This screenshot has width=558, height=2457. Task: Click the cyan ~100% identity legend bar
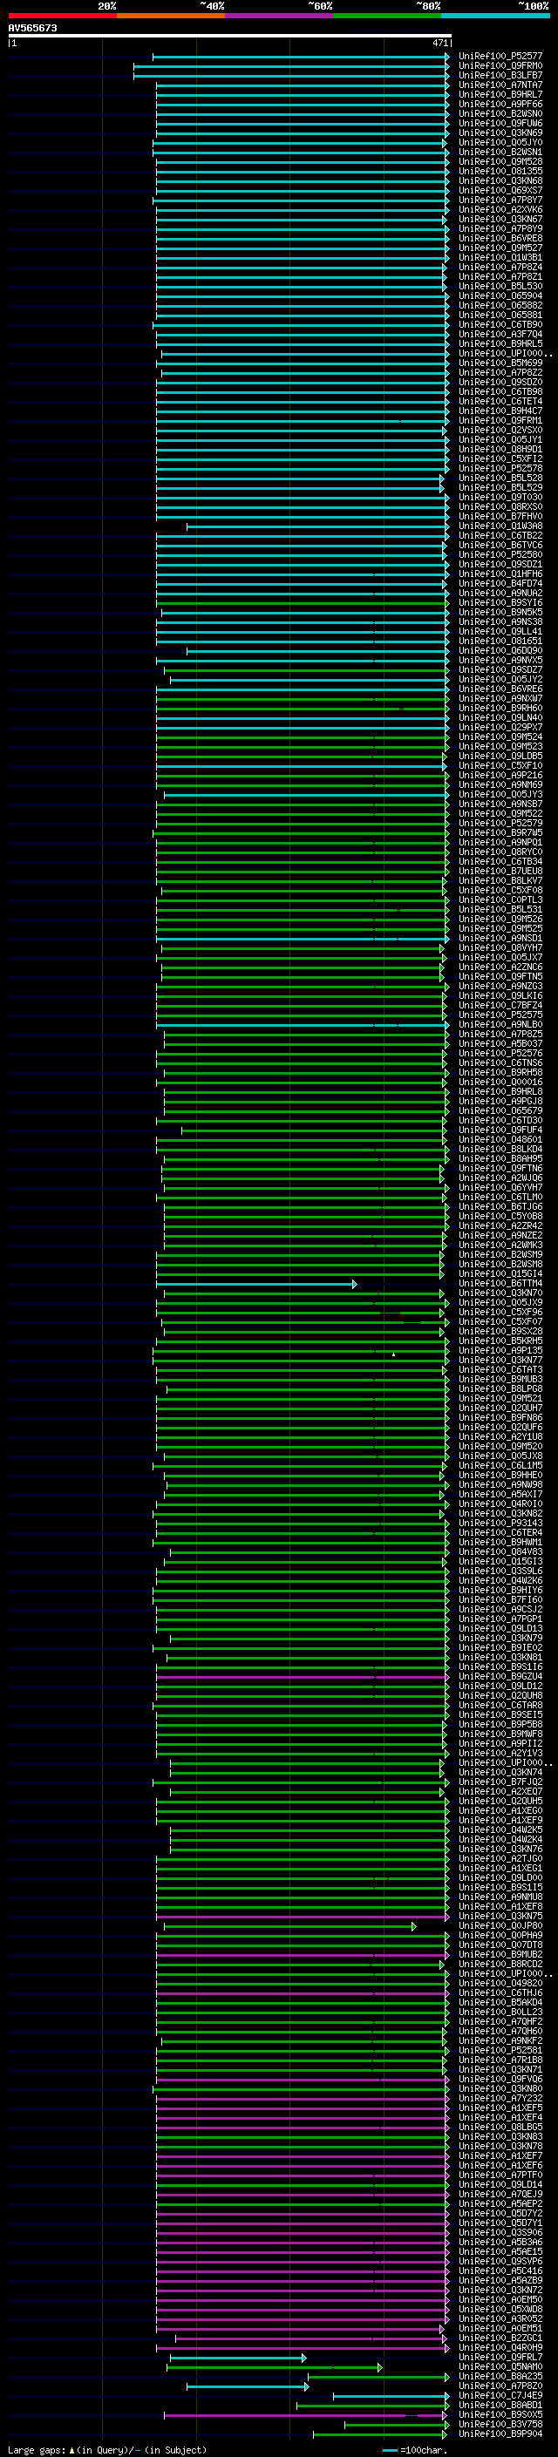[x=496, y=16]
